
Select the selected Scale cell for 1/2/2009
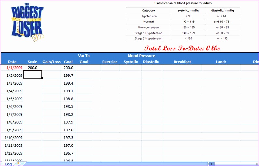coord(33,74)
